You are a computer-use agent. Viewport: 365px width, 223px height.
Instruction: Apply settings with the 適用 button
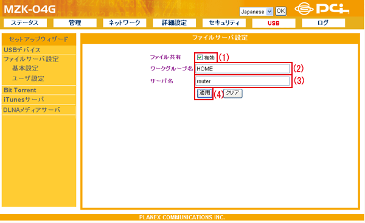coord(204,93)
